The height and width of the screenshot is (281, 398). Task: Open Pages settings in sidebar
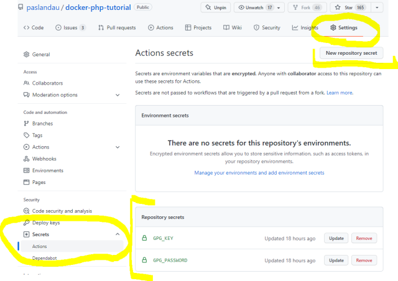click(39, 182)
